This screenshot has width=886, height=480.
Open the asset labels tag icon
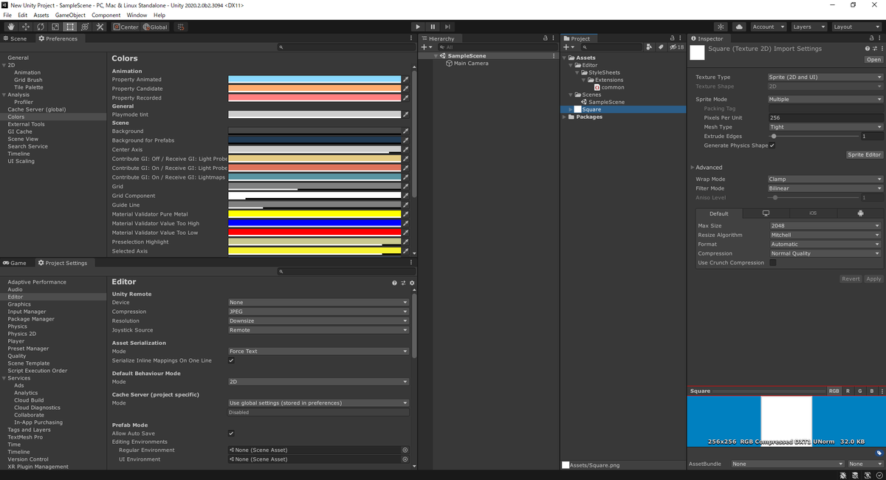(x=879, y=453)
